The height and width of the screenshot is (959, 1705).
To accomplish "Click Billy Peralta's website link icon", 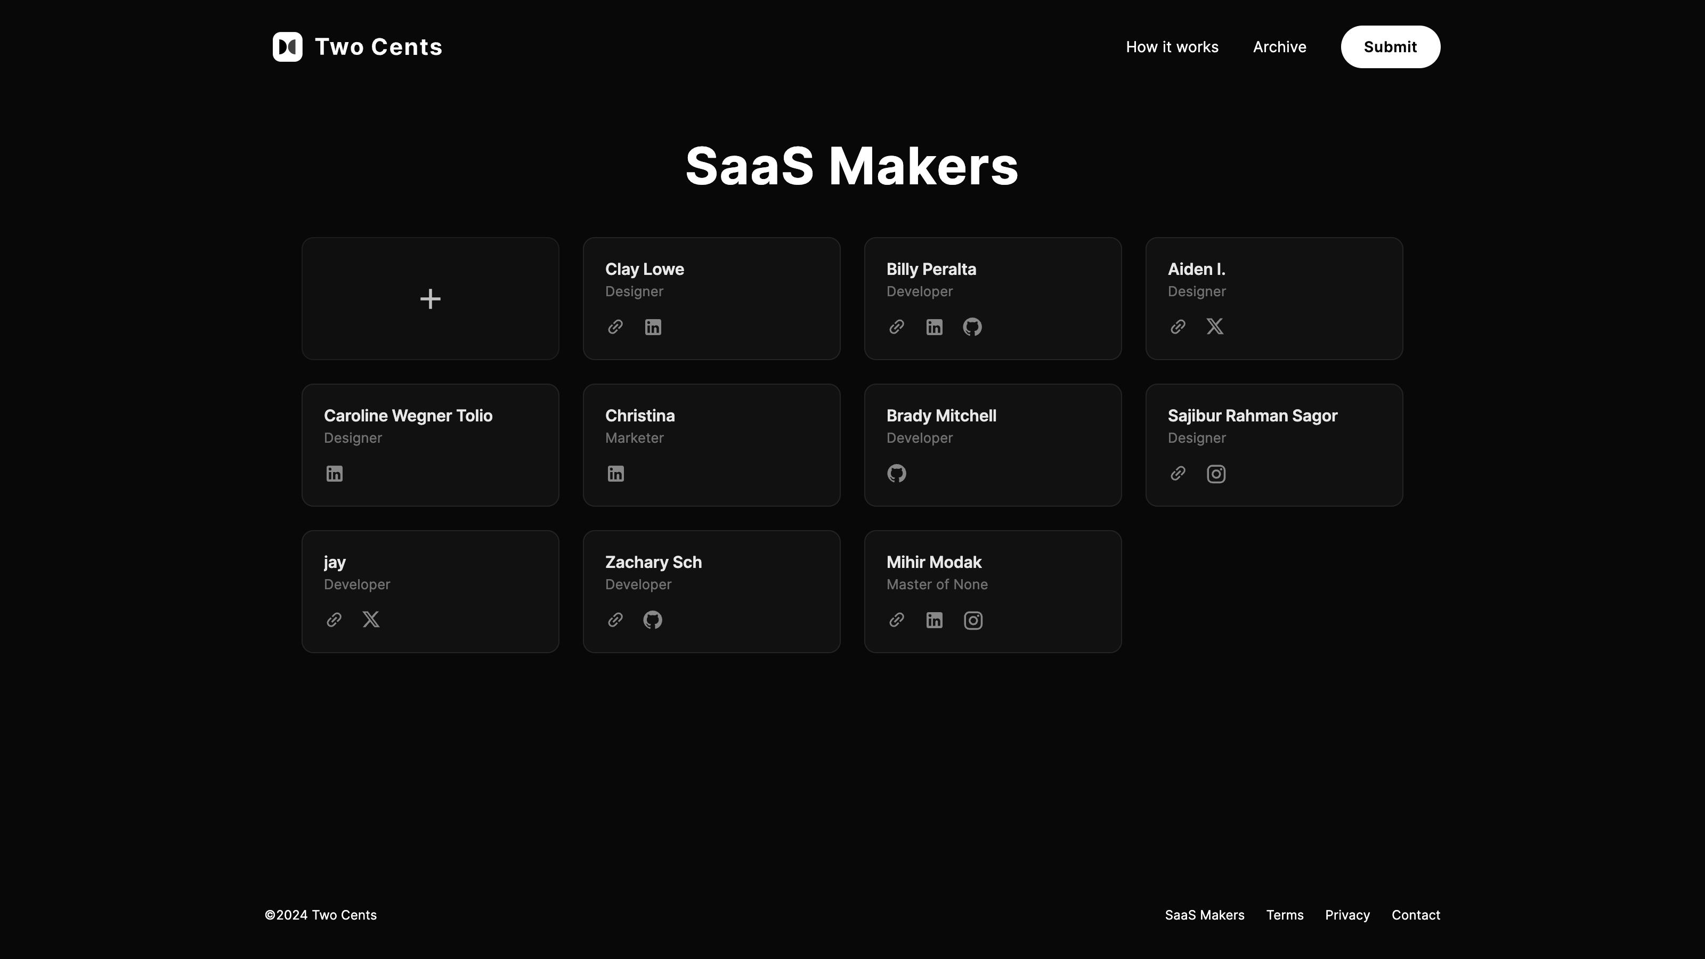I will (x=896, y=327).
